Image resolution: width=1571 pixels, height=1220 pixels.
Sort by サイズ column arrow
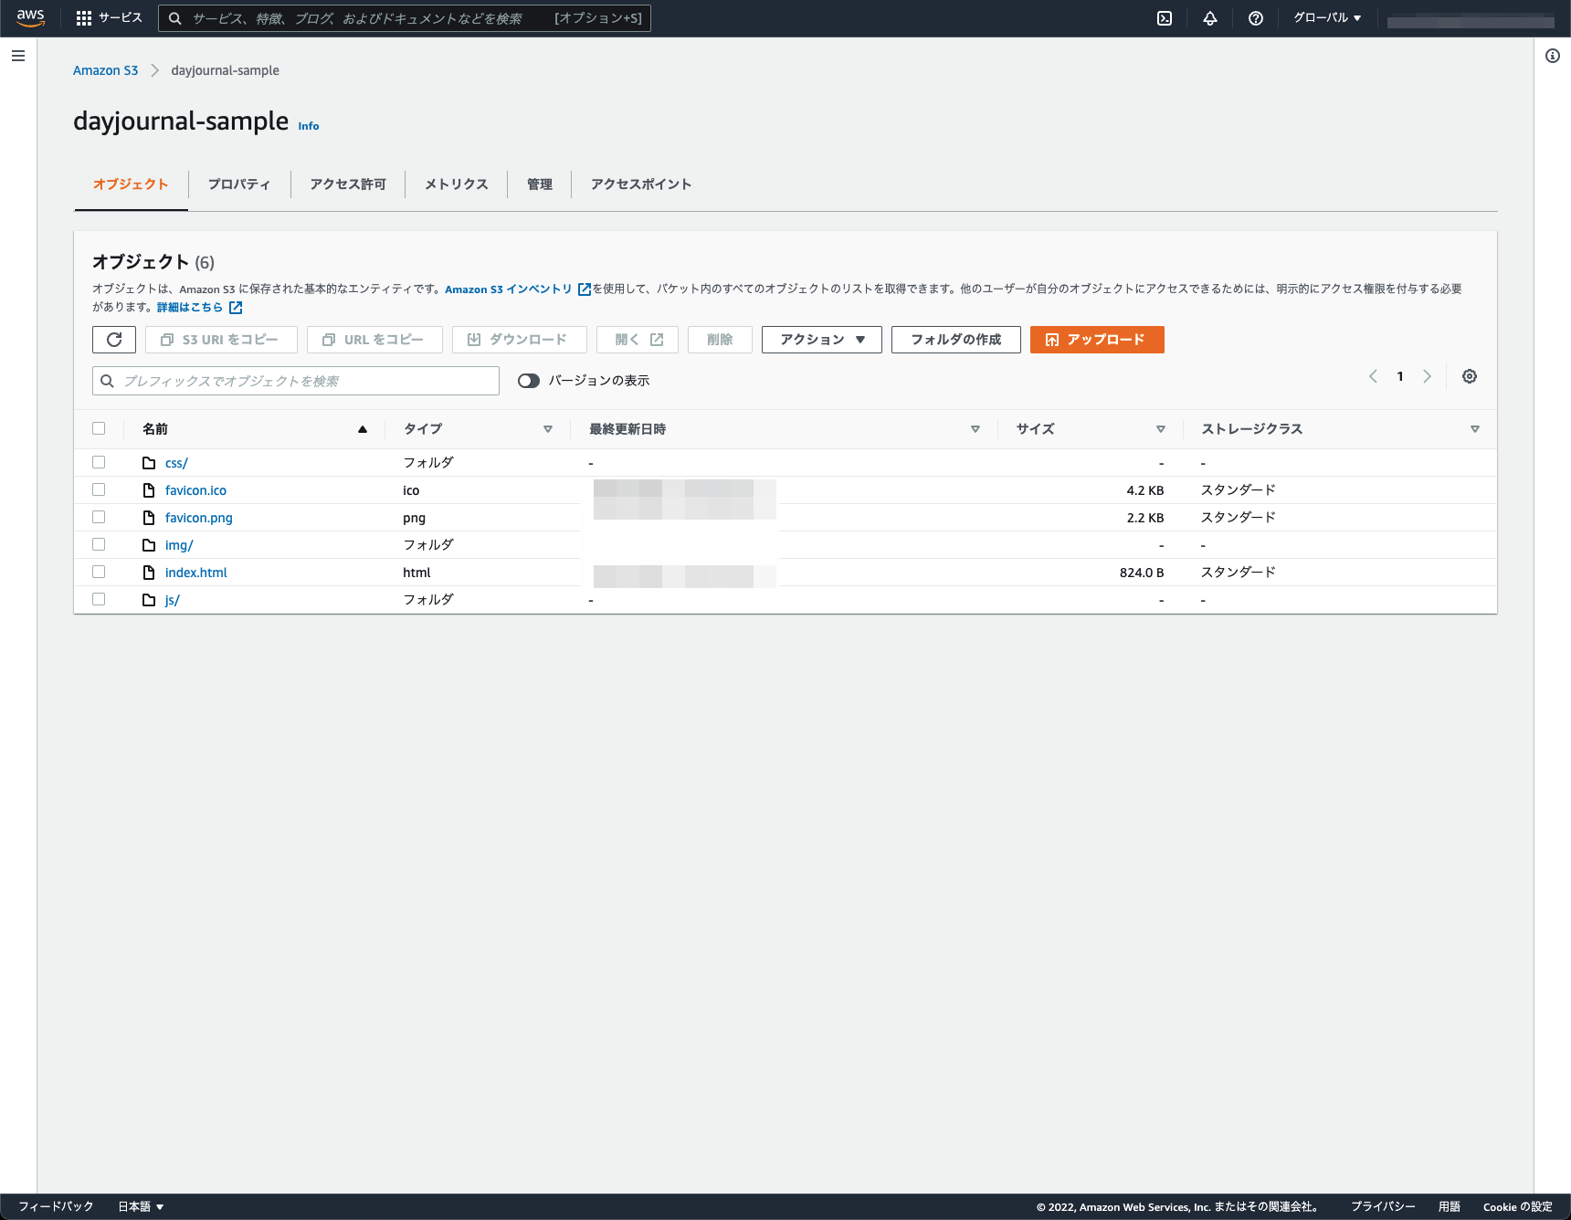[x=1161, y=429]
